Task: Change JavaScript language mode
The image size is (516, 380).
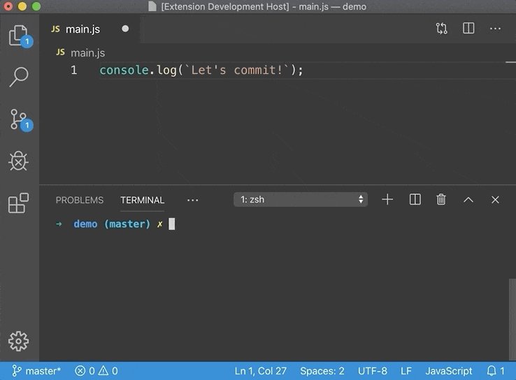Action: coord(449,371)
